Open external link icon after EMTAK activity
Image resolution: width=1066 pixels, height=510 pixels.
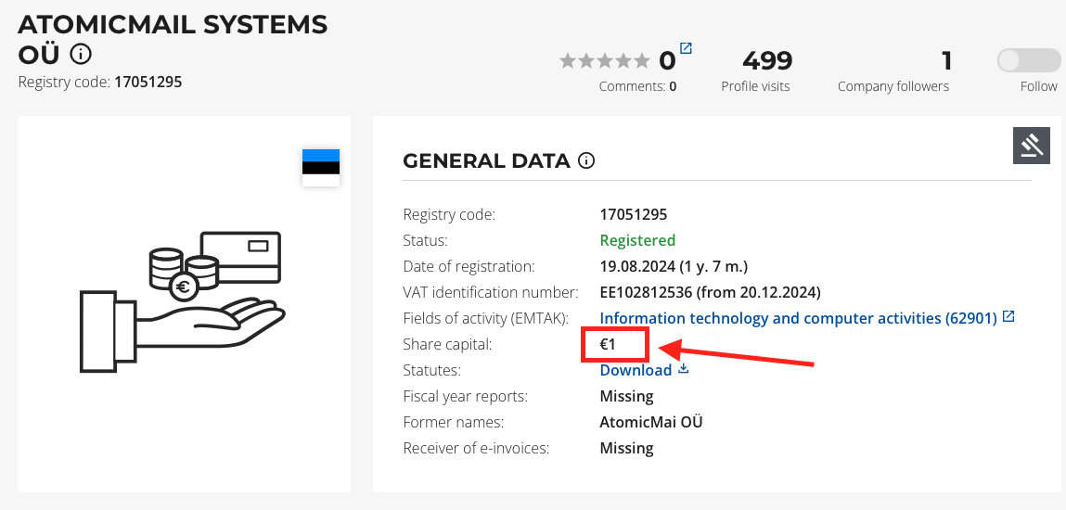coord(1008,317)
